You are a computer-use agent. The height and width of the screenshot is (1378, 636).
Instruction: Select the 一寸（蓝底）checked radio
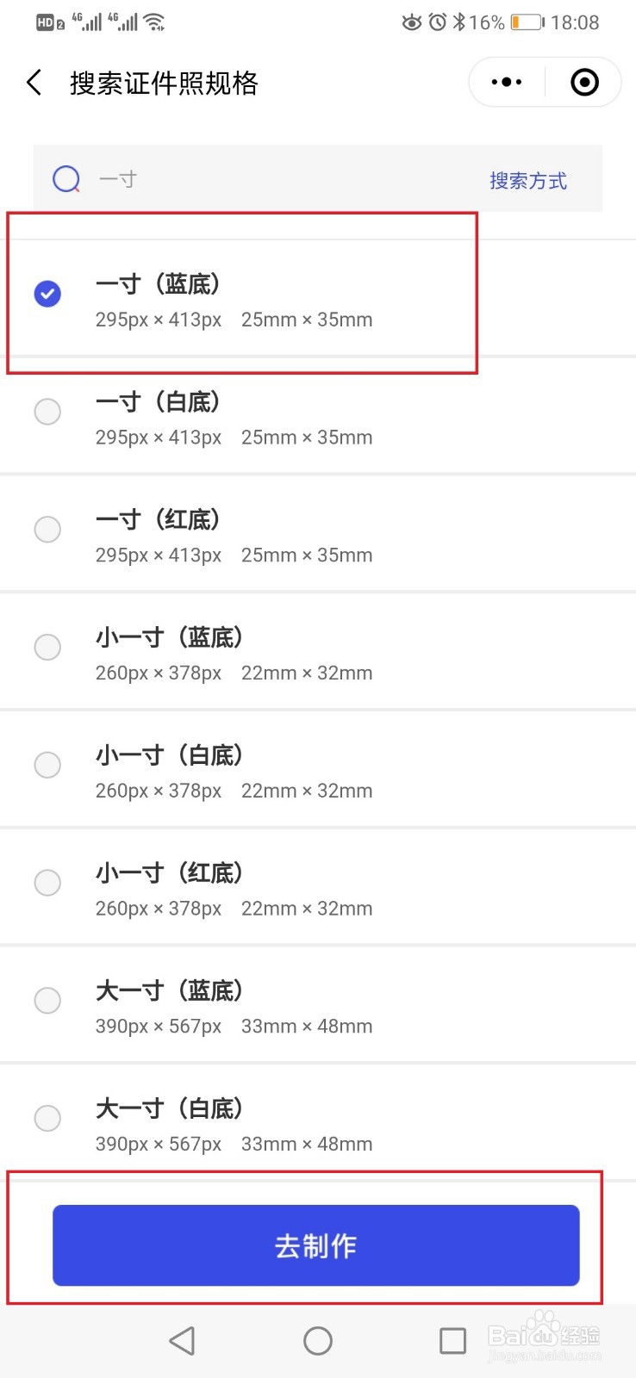coord(47,294)
